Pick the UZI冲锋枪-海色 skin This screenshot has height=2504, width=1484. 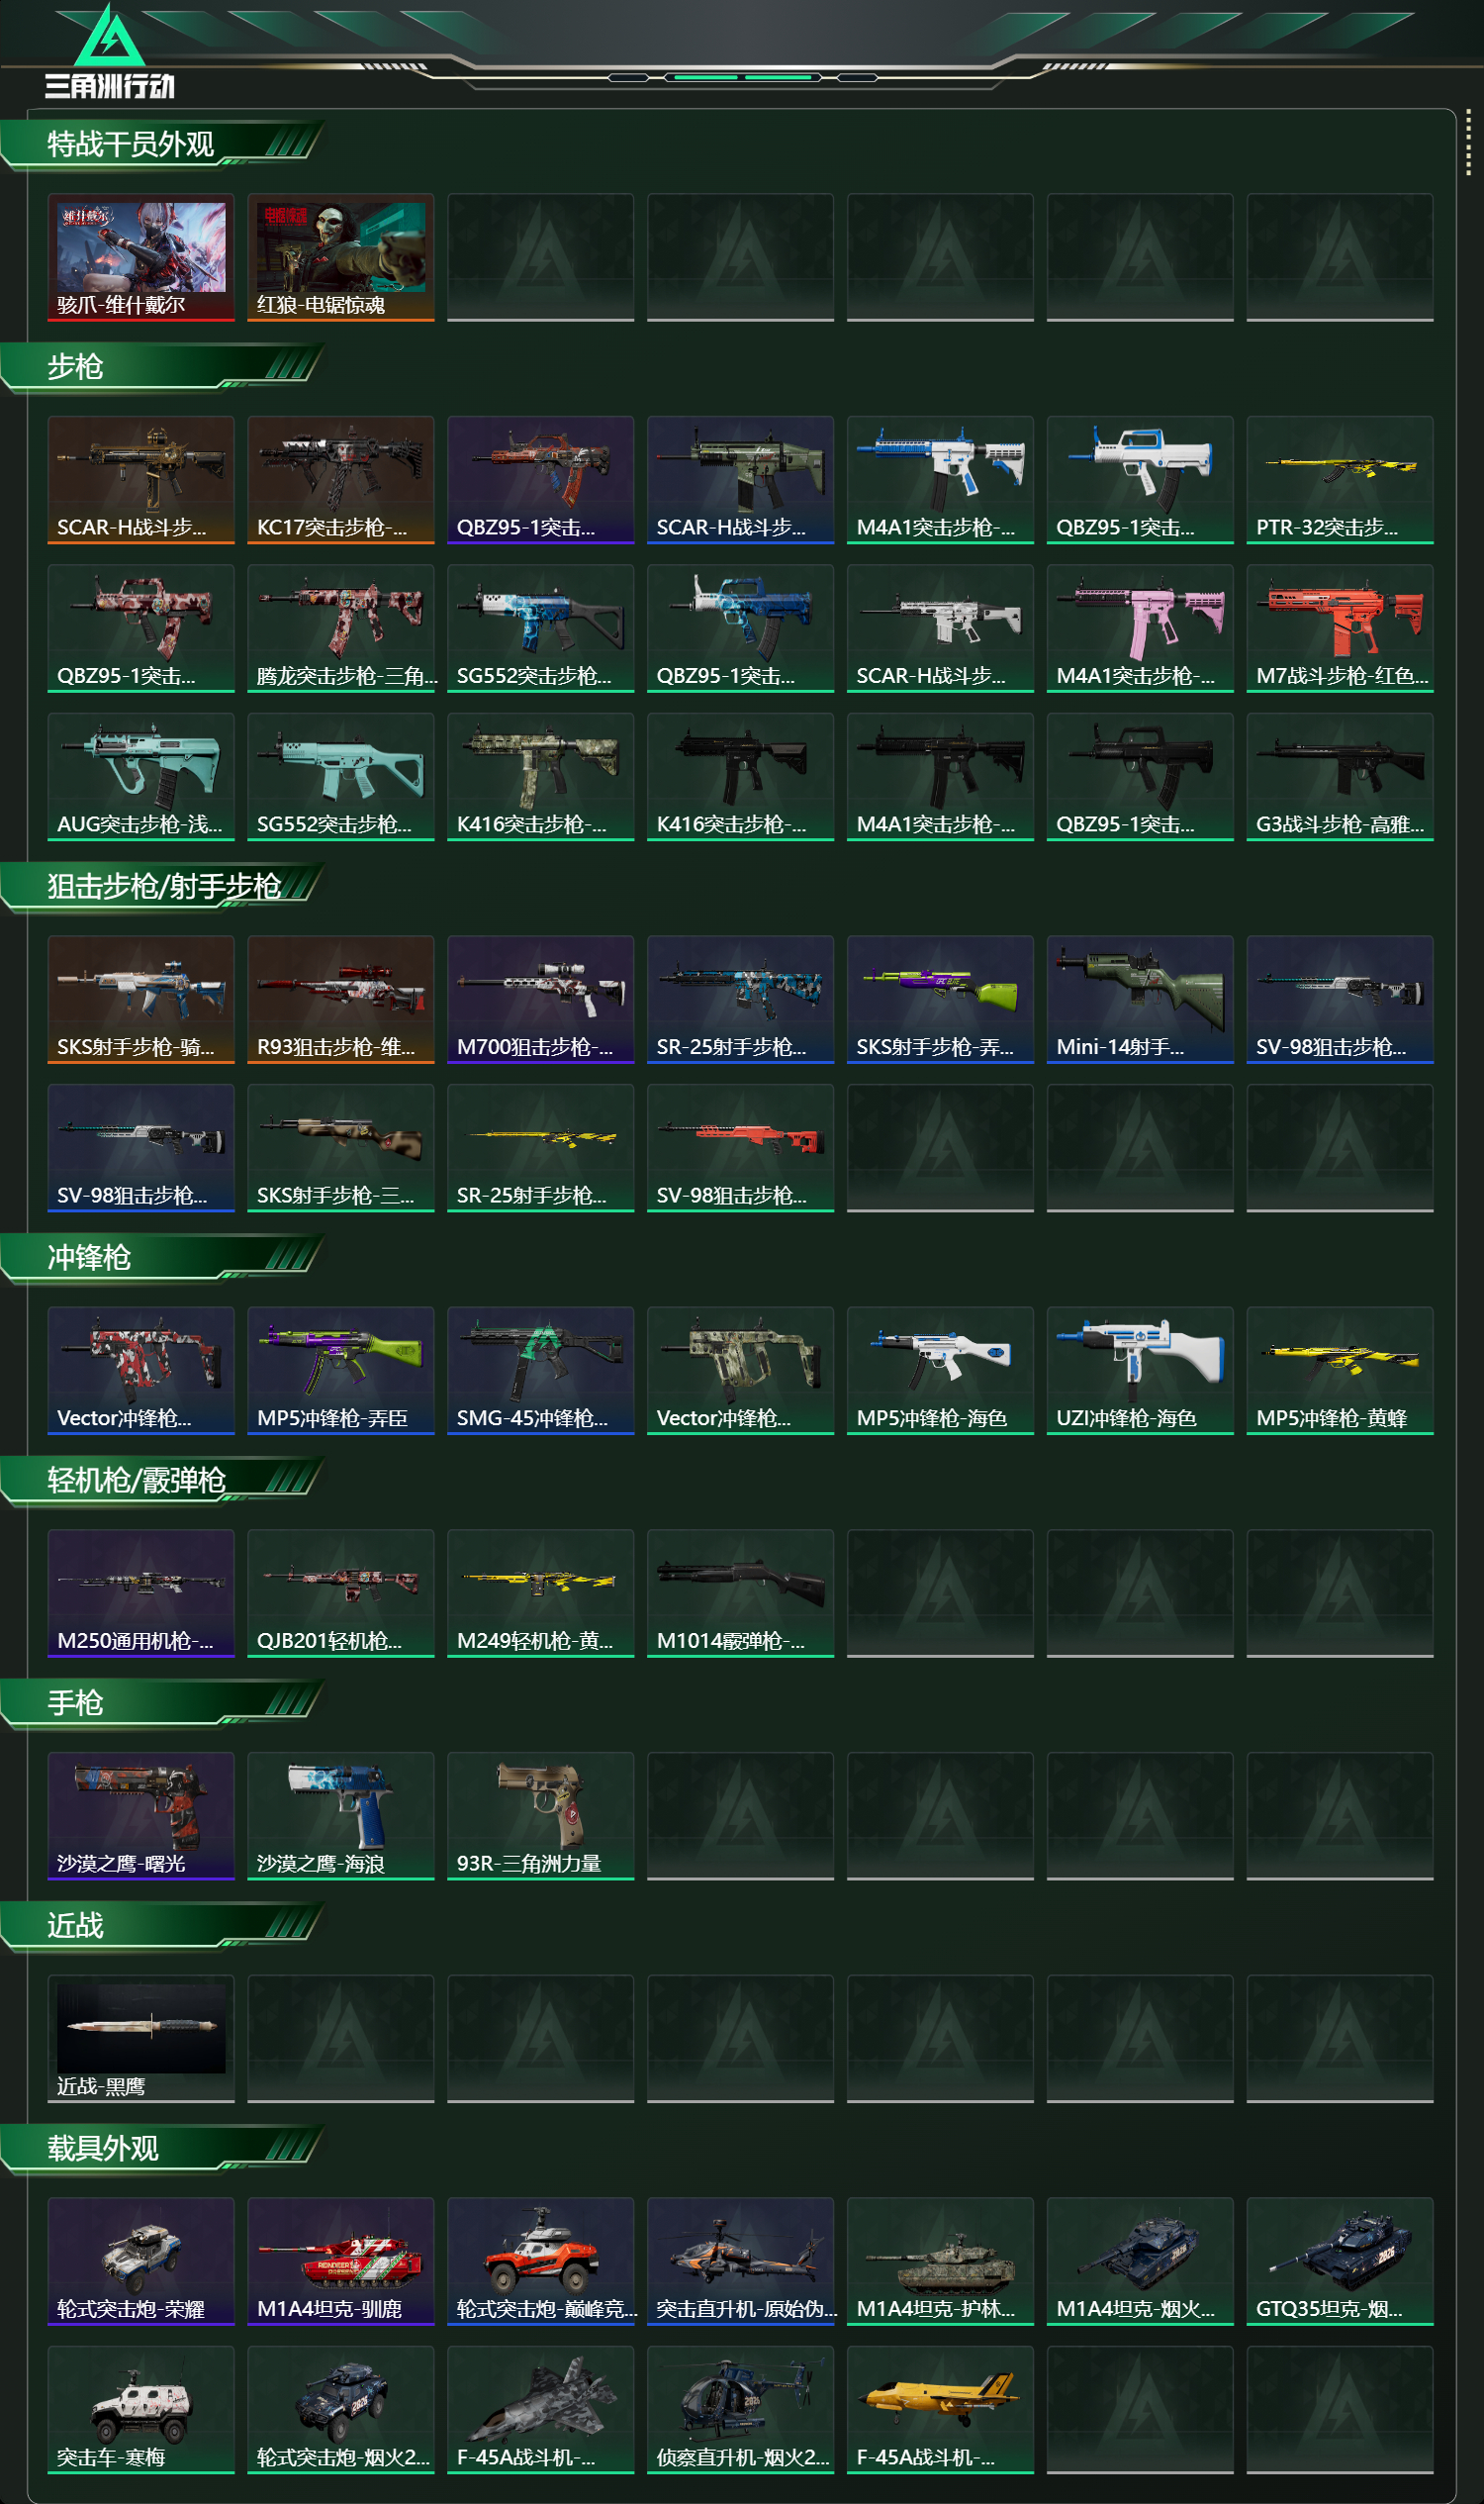(1140, 1371)
